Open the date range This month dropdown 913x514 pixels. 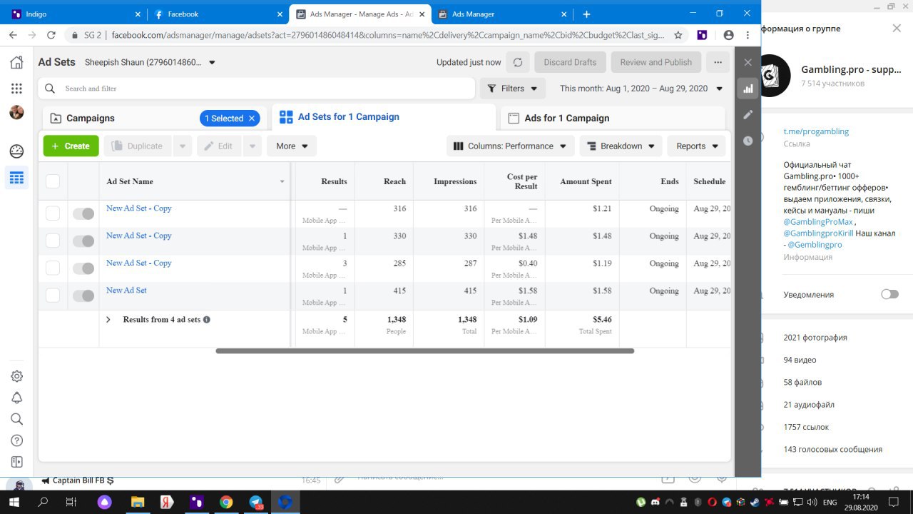[x=640, y=89]
